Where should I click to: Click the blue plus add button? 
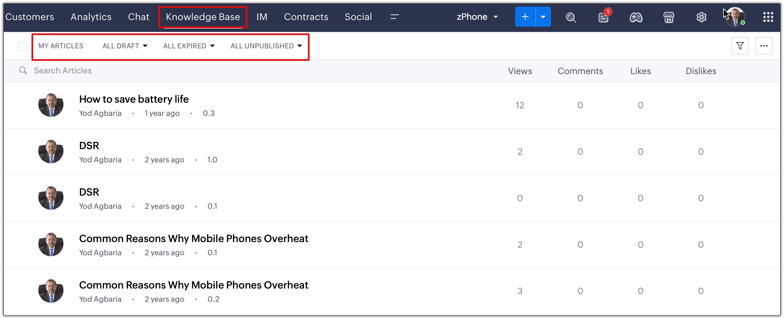coord(525,17)
